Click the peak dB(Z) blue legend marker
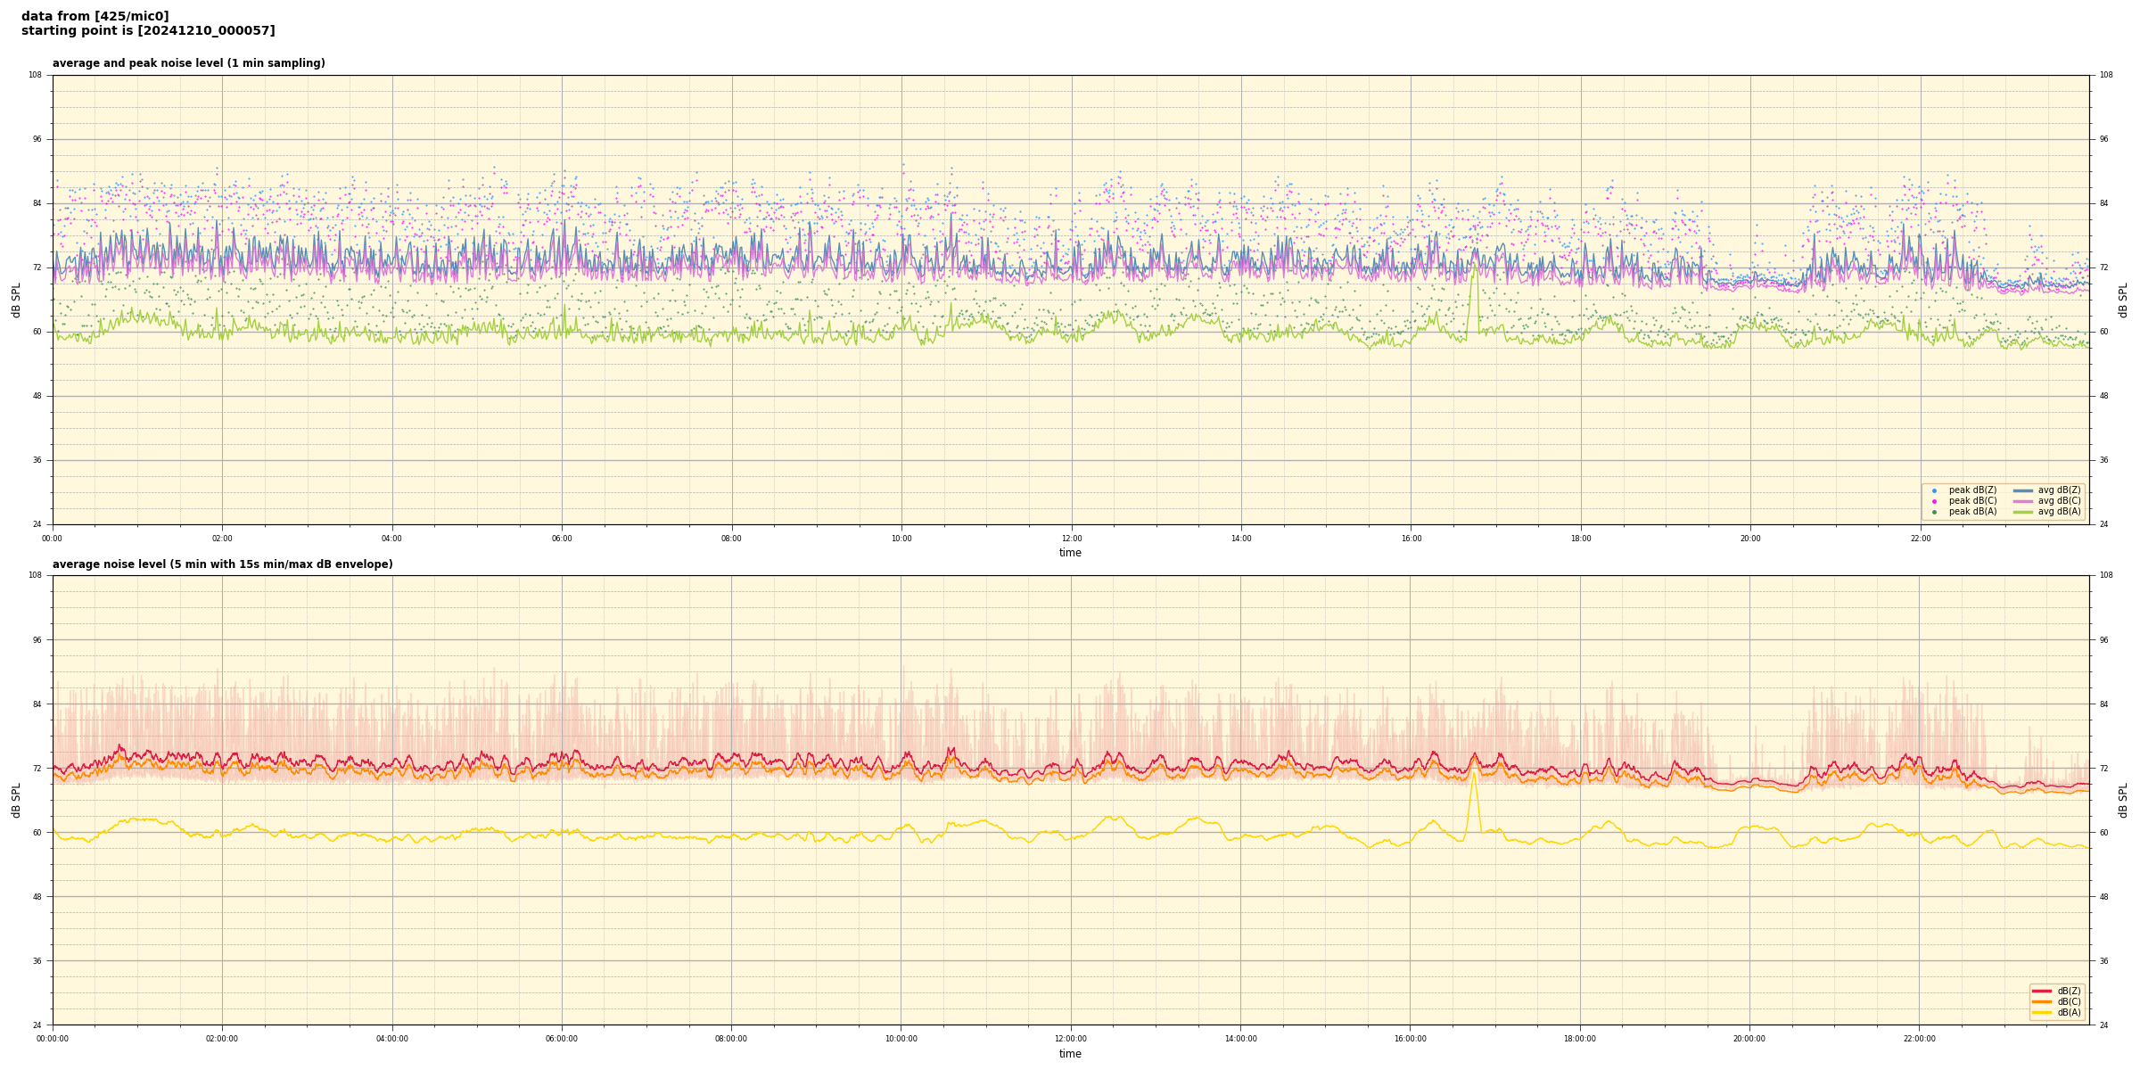Image resolution: width=2140 pixels, height=1070 pixels. tap(1934, 490)
